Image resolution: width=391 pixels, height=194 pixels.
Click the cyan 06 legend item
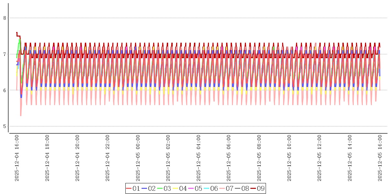coord(211,189)
